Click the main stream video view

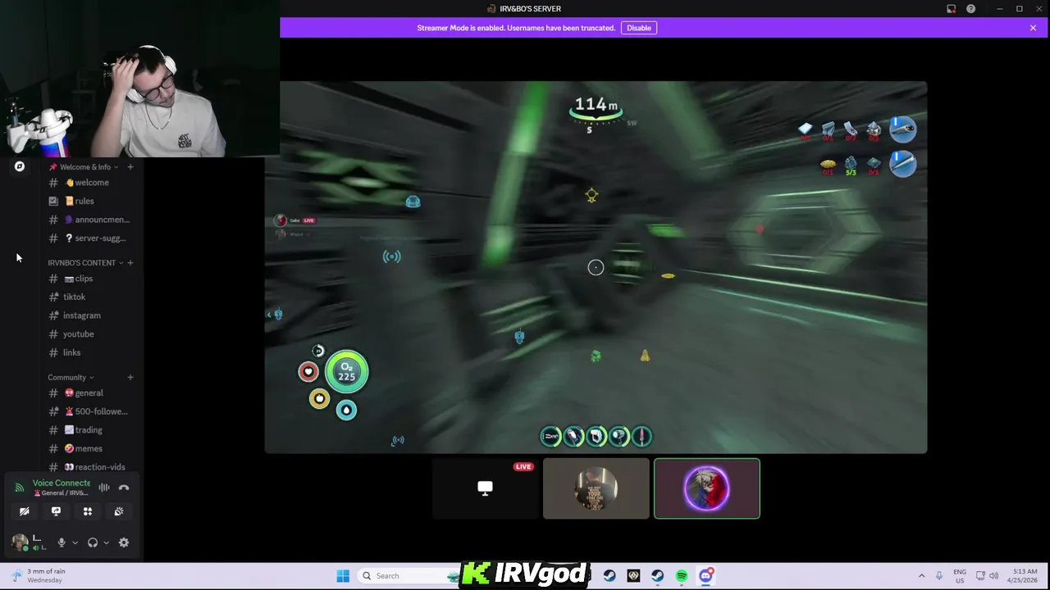(596, 267)
